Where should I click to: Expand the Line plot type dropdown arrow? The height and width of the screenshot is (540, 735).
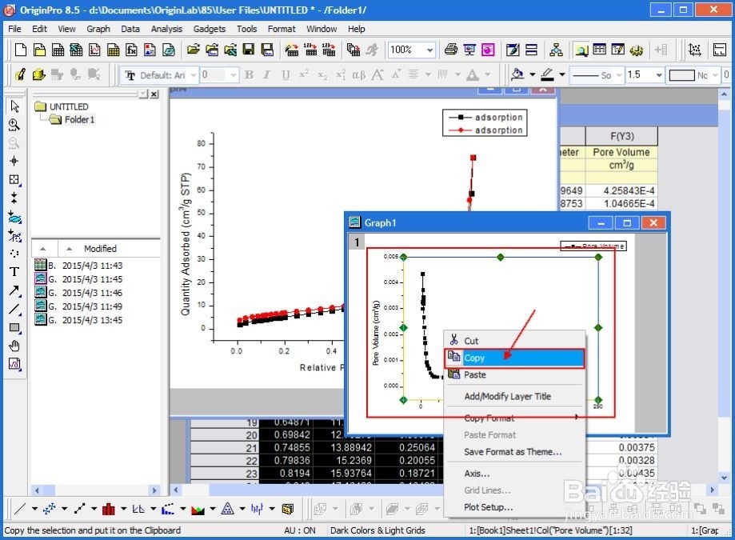34,509
